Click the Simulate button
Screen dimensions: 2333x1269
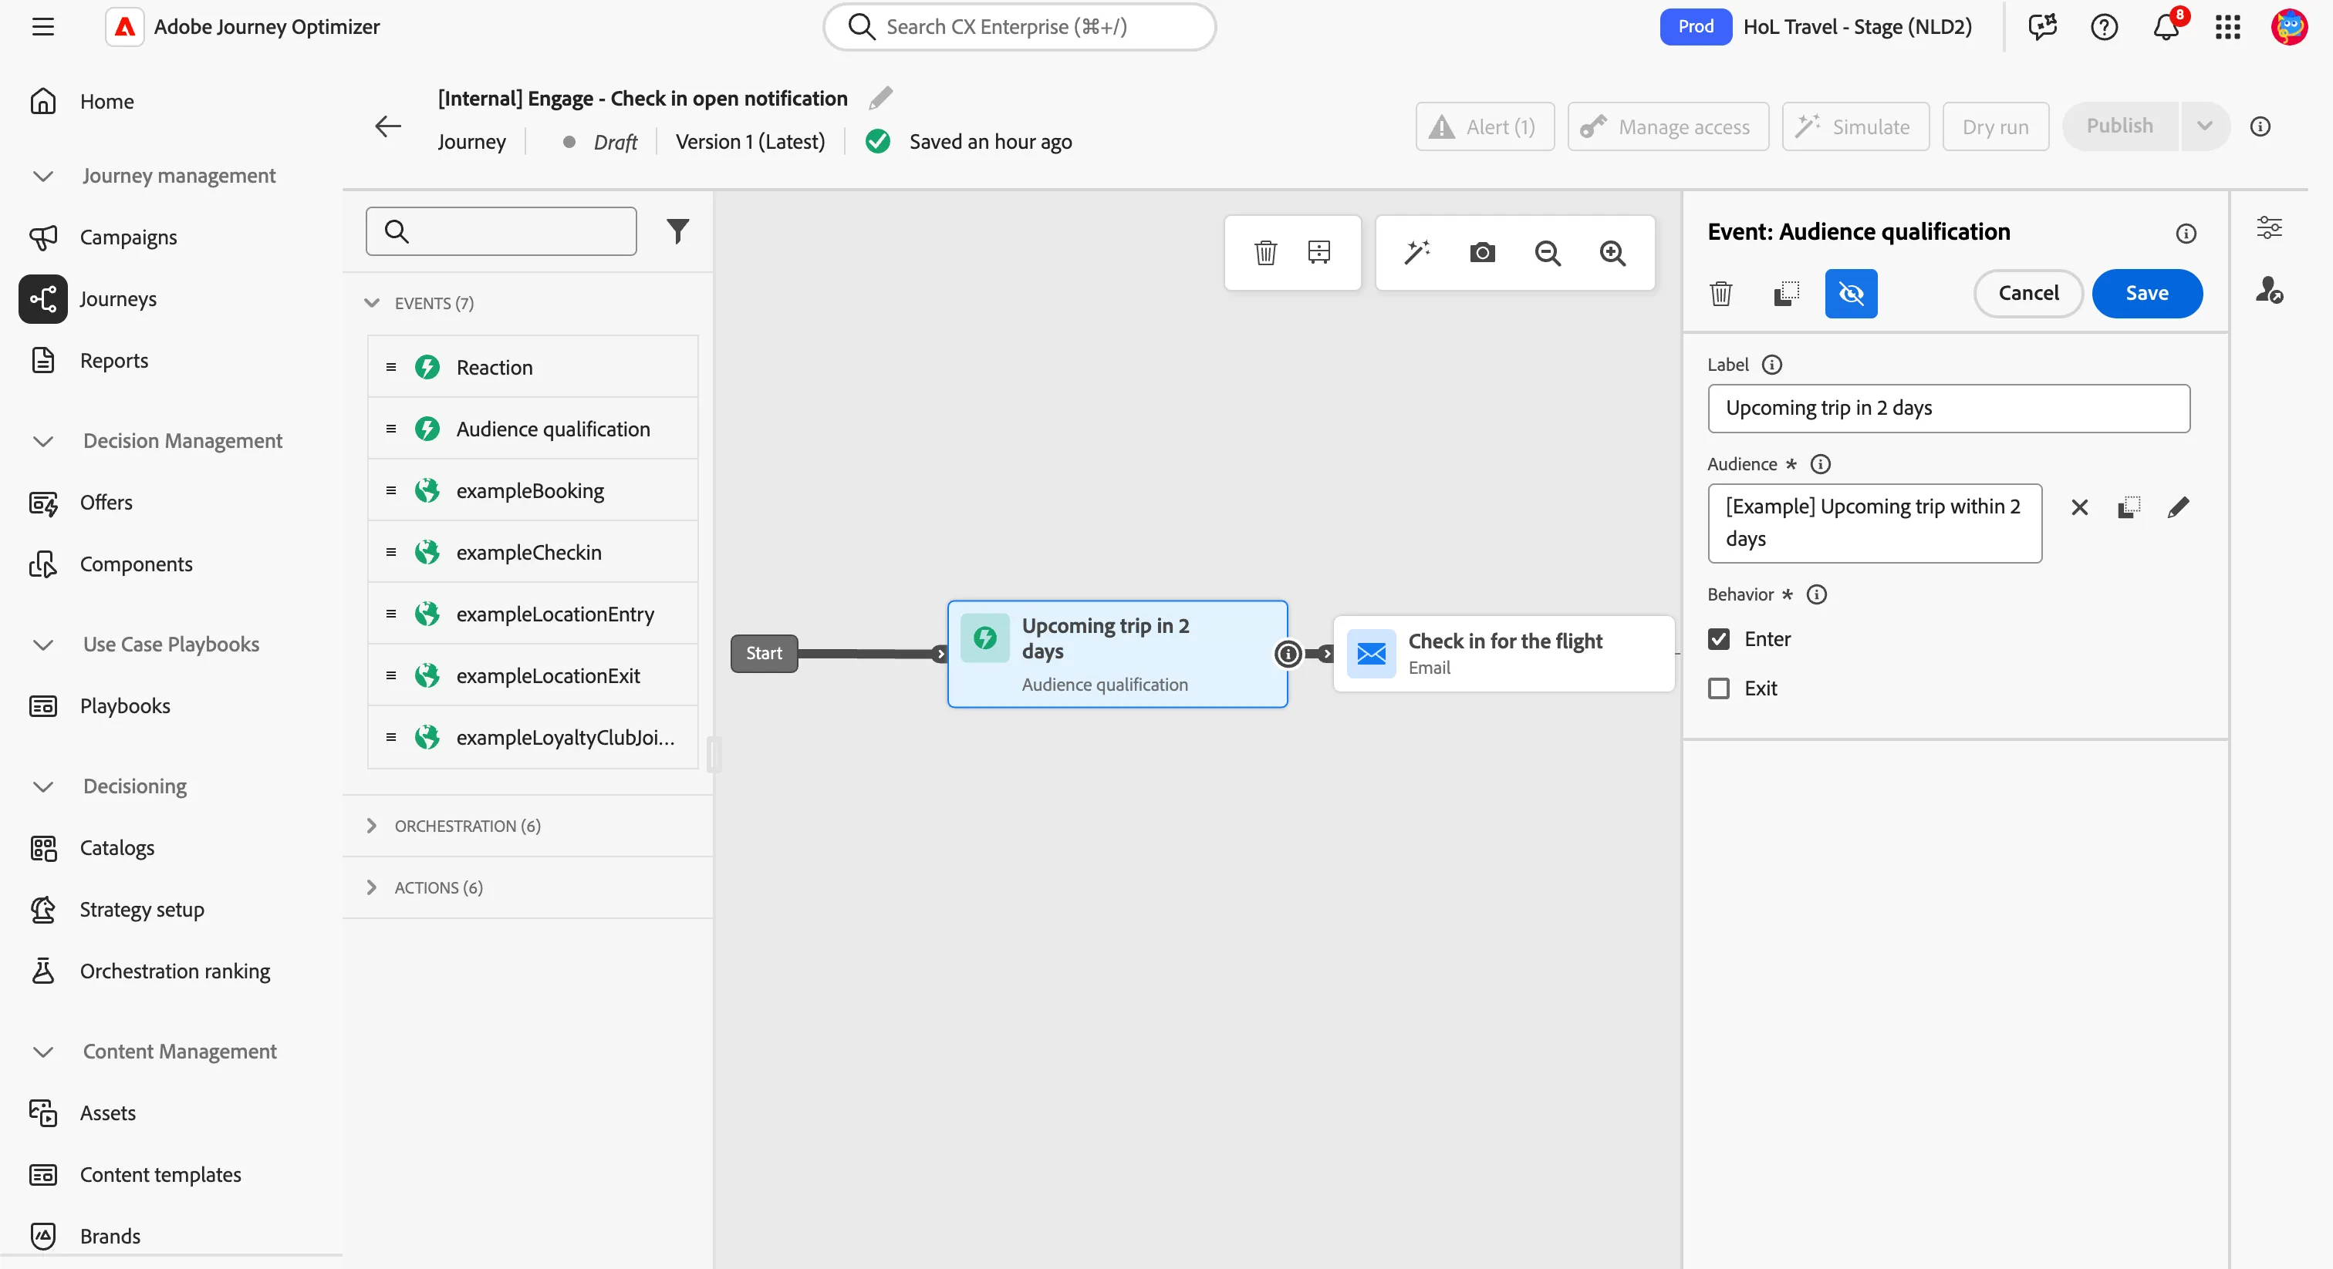click(x=1855, y=126)
